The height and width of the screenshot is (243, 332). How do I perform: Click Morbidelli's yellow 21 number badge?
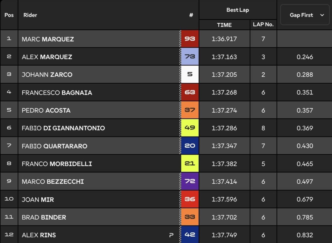click(190, 163)
